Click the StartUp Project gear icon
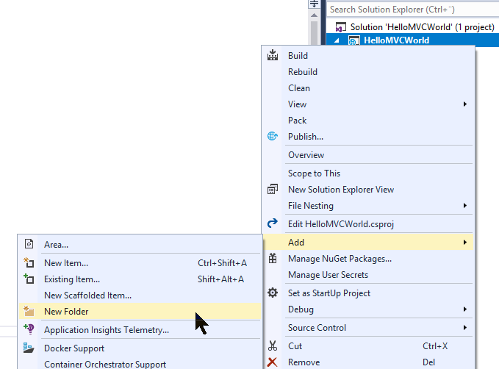Screen dimensions: 499x369 [x=273, y=293]
